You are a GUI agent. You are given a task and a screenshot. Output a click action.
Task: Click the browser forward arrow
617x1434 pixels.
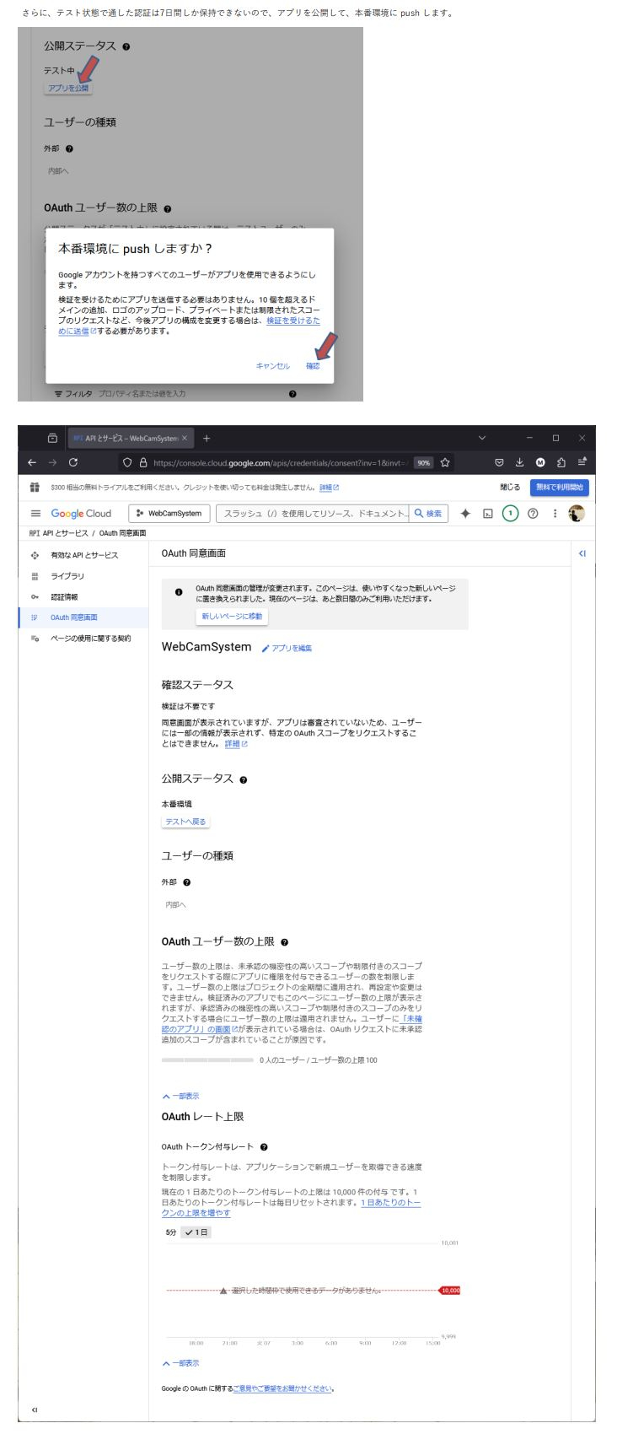54,462
